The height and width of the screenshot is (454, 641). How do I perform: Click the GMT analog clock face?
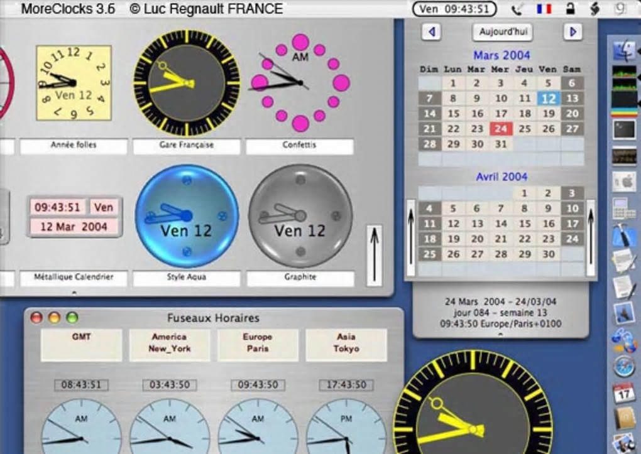[81, 427]
